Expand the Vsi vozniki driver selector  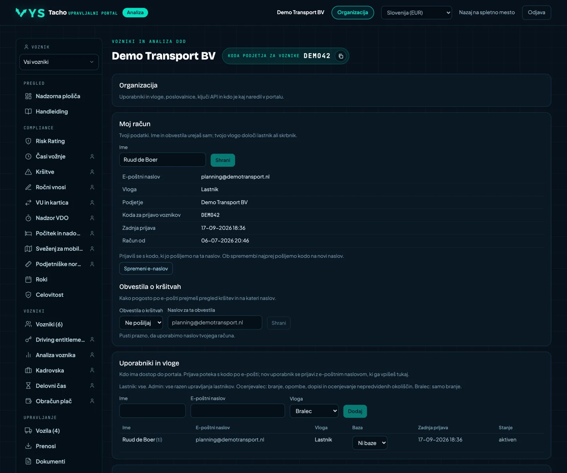[x=59, y=62]
